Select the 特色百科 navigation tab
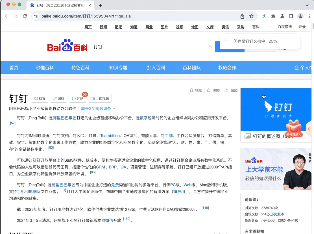Screen dimensions: 314x234 coord(80,68)
